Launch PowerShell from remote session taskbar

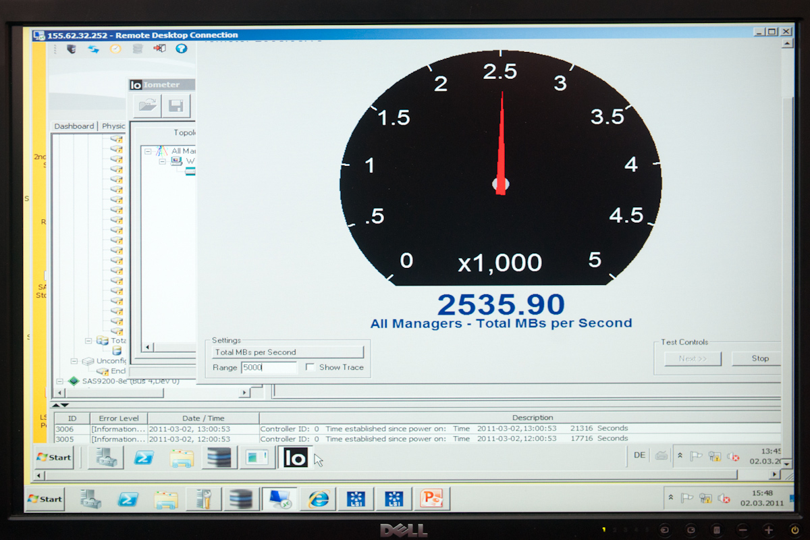144,457
